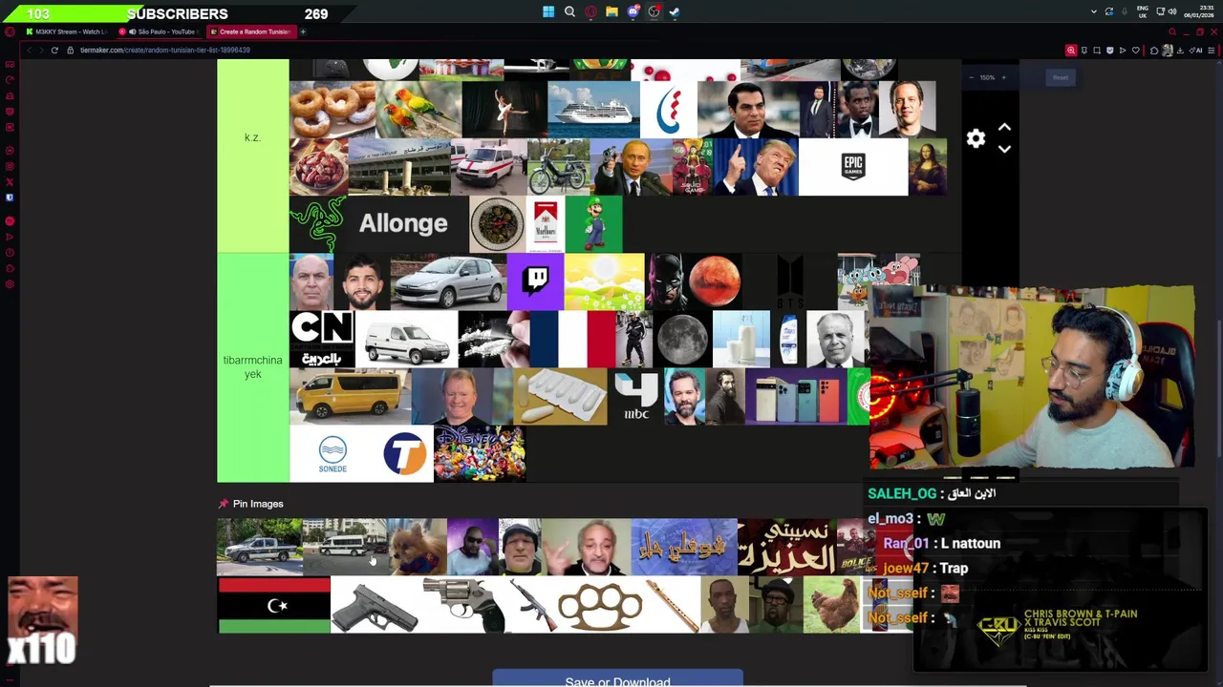This screenshot has width=1223, height=687.
Task: Select the Allonge text image
Action: coord(402,224)
